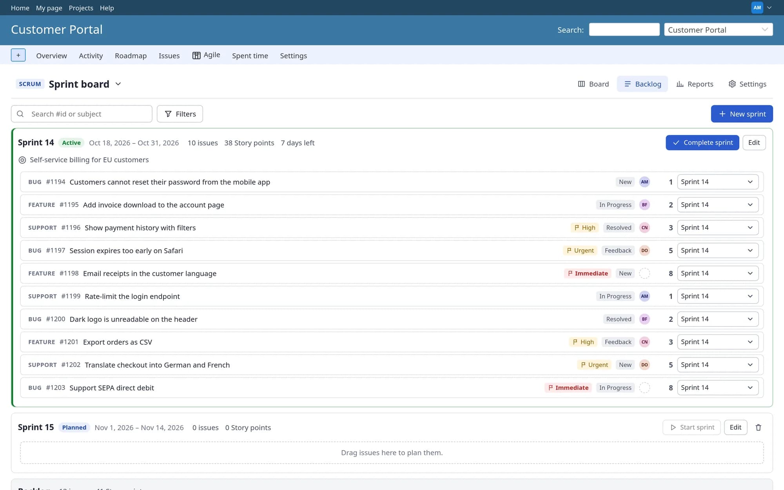Open sprint dropdown for issue #1197
784x490 pixels.
click(x=717, y=250)
